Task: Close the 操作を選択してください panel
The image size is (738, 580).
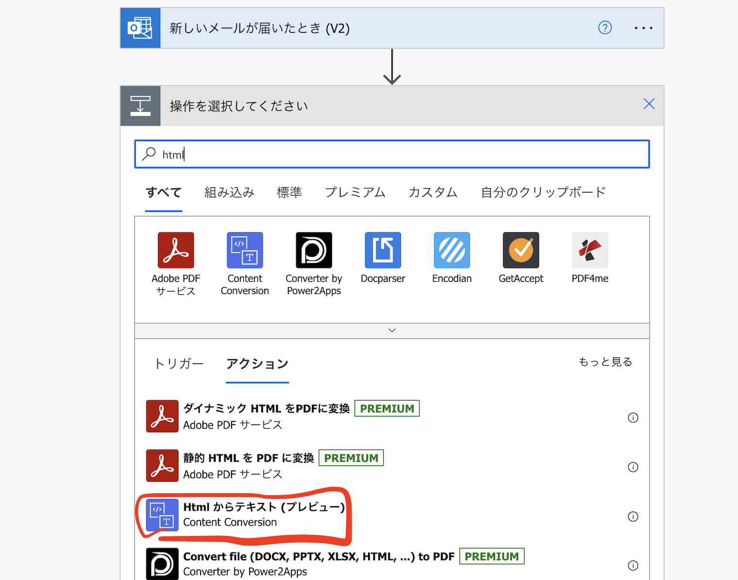Action: pyautogui.click(x=649, y=104)
